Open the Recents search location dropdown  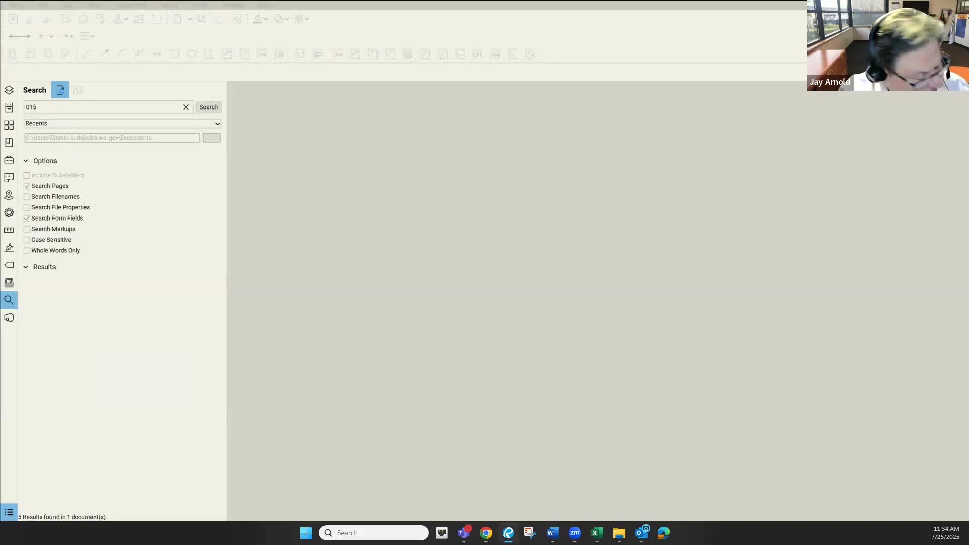123,124
